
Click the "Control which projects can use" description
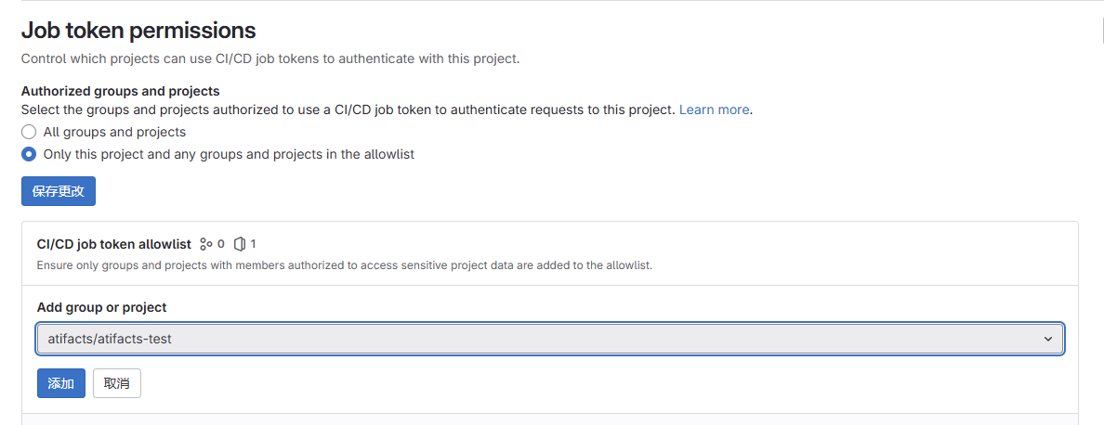coord(270,58)
